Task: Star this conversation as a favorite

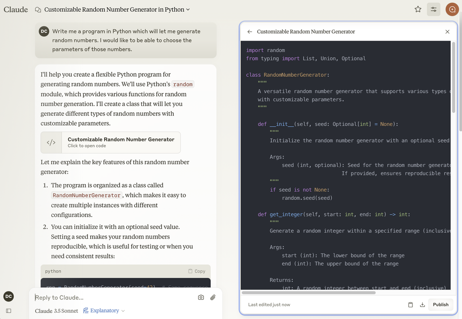Action: pyautogui.click(x=418, y=9)
